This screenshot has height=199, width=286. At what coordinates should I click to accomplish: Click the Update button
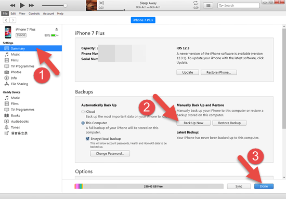[x=188, y=72]
